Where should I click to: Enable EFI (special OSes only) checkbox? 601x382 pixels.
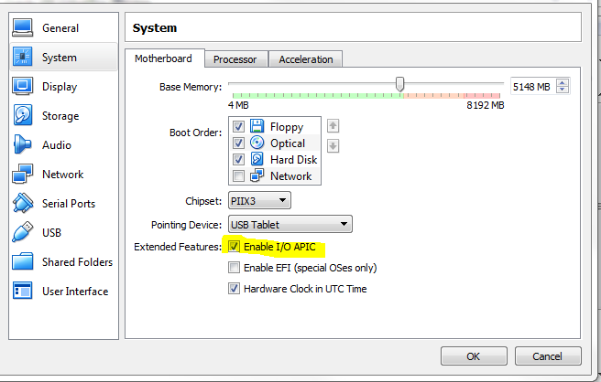[234, 267]
